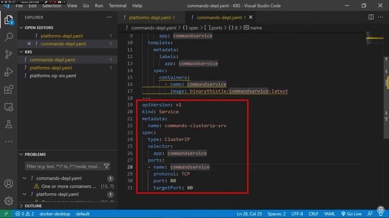Viewport: 389px width, 218px height.
Task: Open the Terminal menu
Action: point(117,5)
